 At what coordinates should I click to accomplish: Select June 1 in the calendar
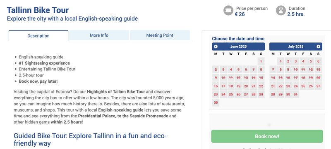pos(261,61)
